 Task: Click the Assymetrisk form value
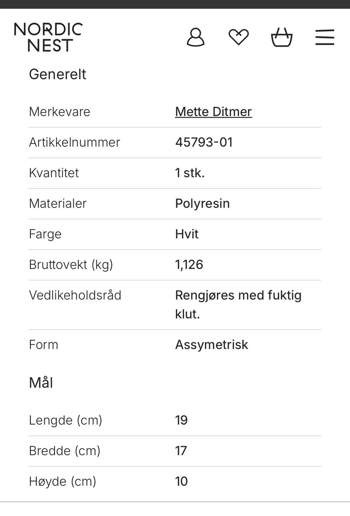pos(211,345)
